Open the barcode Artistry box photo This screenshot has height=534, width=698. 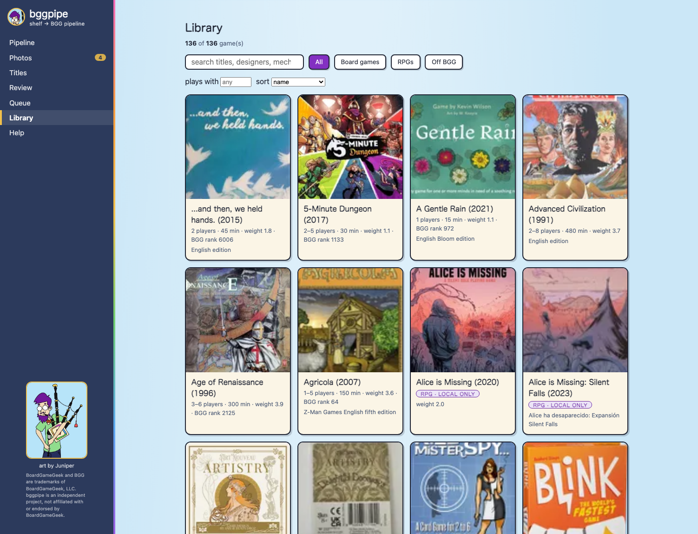[350, 488]
